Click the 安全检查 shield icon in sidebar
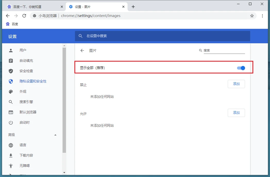 coord(11,71)
